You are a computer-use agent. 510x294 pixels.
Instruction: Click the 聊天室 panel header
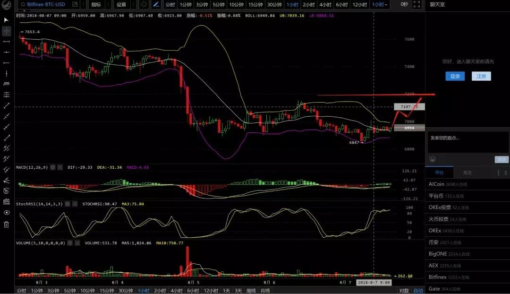(x=437, y=5)
